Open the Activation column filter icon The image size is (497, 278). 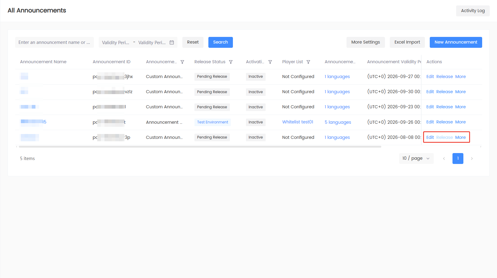(x=270, y=62)
